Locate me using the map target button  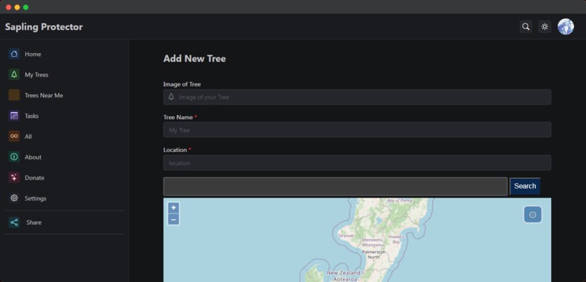tap(532, 214)
